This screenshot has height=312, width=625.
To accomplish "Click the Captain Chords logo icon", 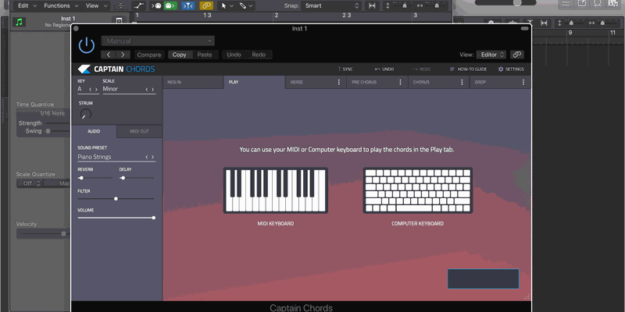I will pos(84,69).
